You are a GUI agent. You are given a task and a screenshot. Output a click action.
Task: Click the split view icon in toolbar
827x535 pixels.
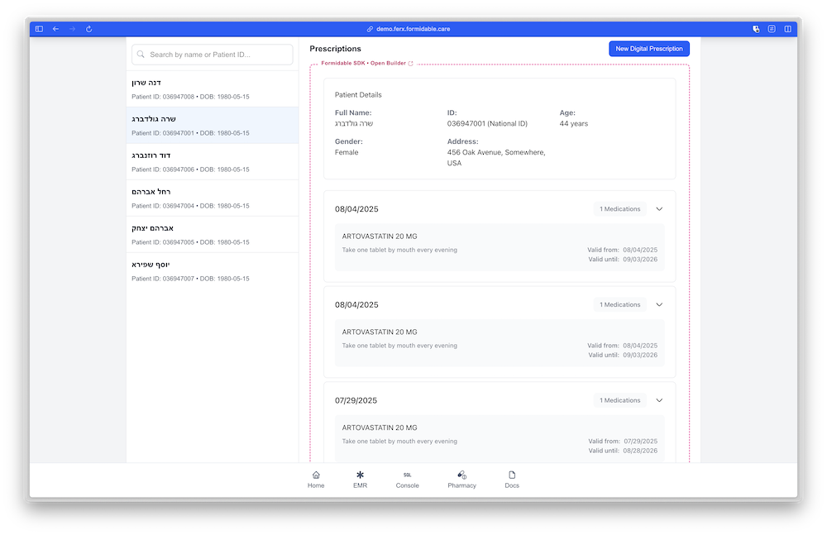coord(787,28)
